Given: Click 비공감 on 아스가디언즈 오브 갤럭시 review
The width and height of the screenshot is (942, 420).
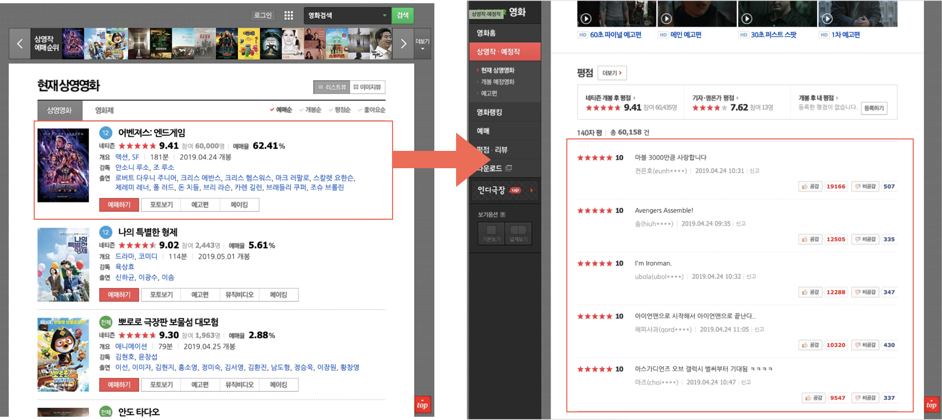Looking at the screenshot, I should coord(865,398).
